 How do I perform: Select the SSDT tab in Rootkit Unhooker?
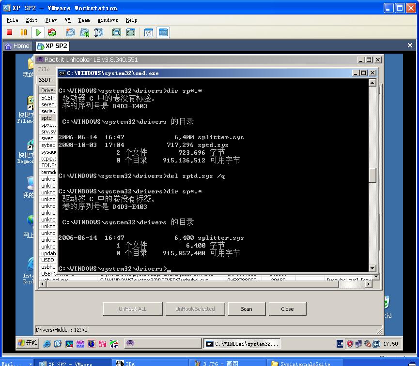[45, 80]
